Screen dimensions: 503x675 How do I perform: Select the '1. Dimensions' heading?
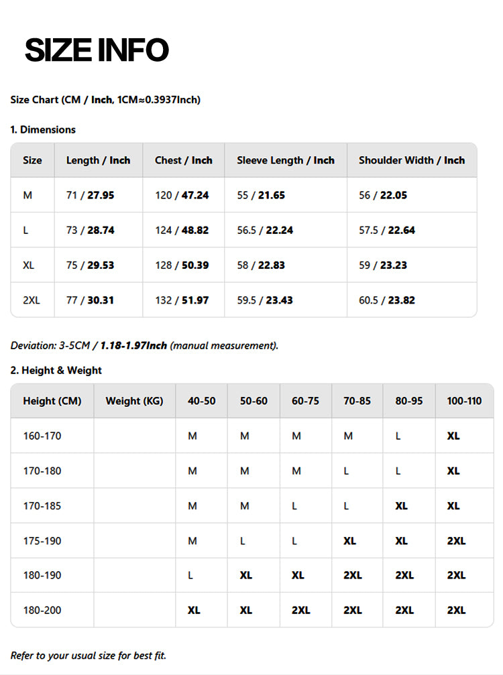[43, 129]
